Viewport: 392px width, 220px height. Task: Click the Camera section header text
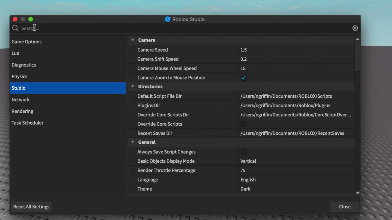click(x=146, y=40)
